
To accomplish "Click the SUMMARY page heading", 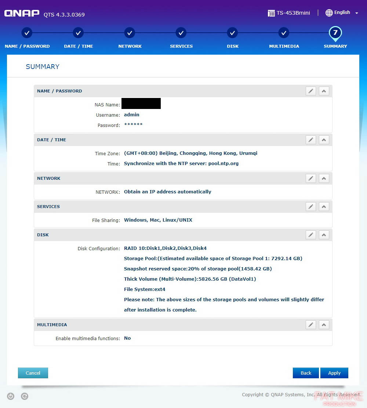I will [x=43, y=67].
